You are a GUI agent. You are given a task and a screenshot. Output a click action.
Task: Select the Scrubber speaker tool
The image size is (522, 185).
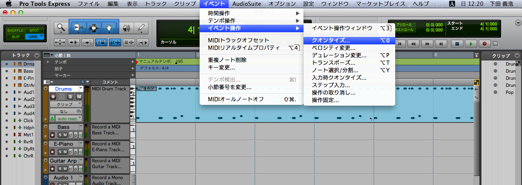coord(126,28)
